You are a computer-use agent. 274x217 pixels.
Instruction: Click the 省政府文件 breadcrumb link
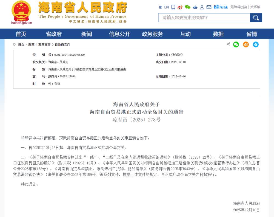click(62, 44)
